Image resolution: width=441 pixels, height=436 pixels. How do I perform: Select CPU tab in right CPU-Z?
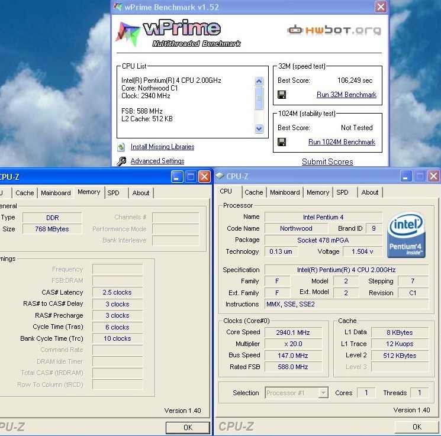point(226,192)
